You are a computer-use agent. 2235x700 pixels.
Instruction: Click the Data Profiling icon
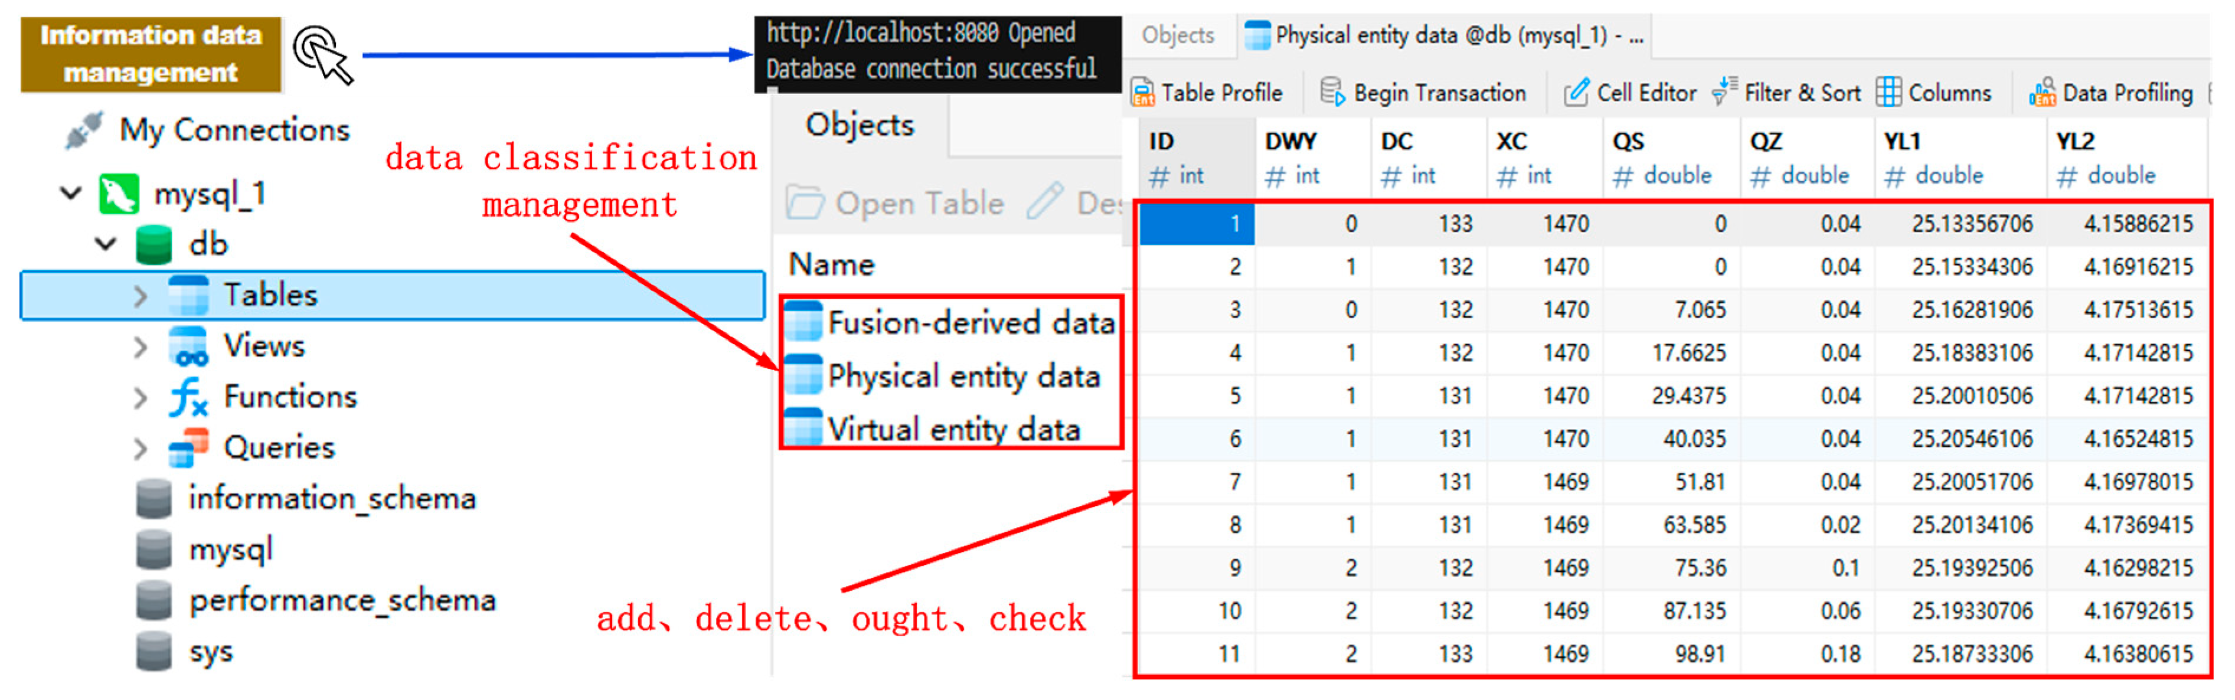2043,93
